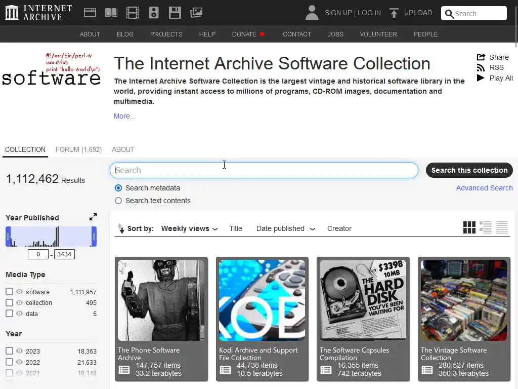The height and width of the screenshot is (389, 518).
Task: Open the Video film strip icon
Action: coord(133,13)
